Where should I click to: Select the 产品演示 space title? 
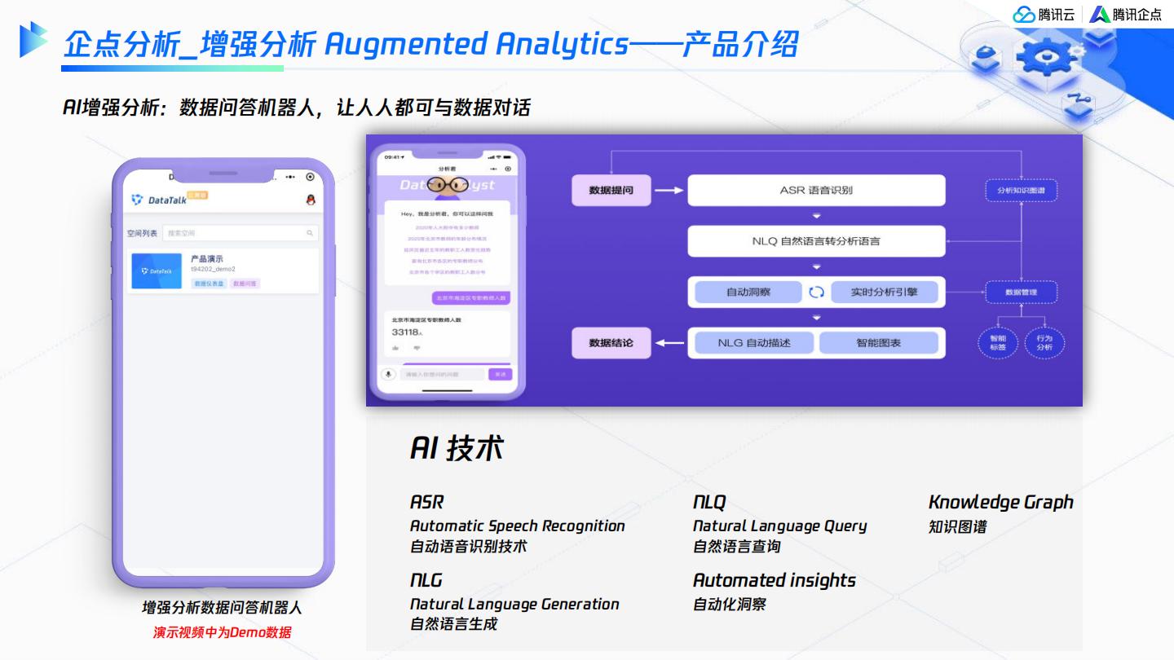pos(206,258)
